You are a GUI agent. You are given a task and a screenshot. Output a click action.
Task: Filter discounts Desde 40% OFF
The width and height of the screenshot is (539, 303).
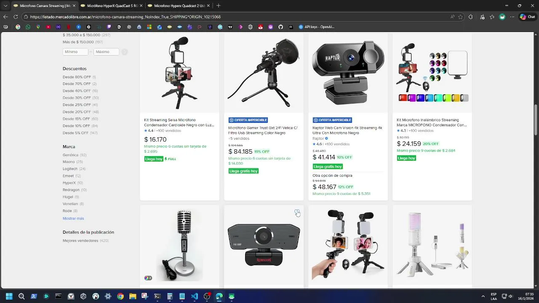(80, 91)
